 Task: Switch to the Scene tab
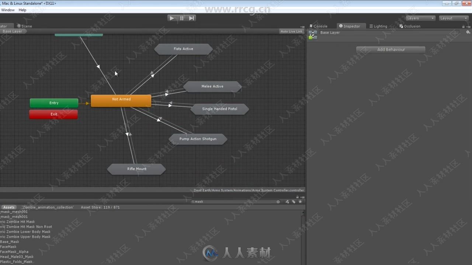(24, 26)
